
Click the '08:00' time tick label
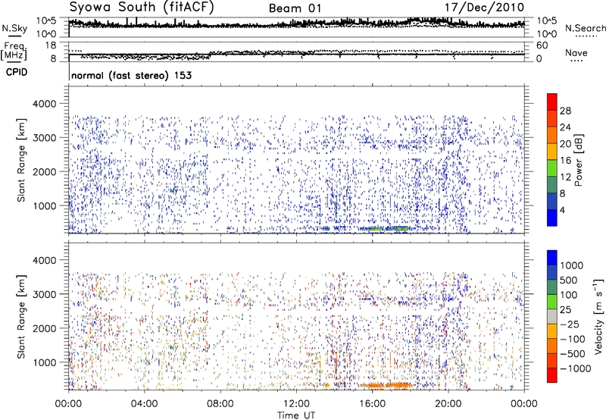(220, 404)
